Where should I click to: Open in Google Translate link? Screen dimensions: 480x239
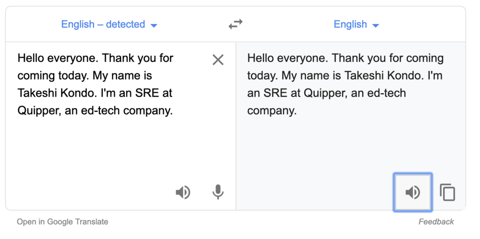pyautogui.click(x=62, y=222)
